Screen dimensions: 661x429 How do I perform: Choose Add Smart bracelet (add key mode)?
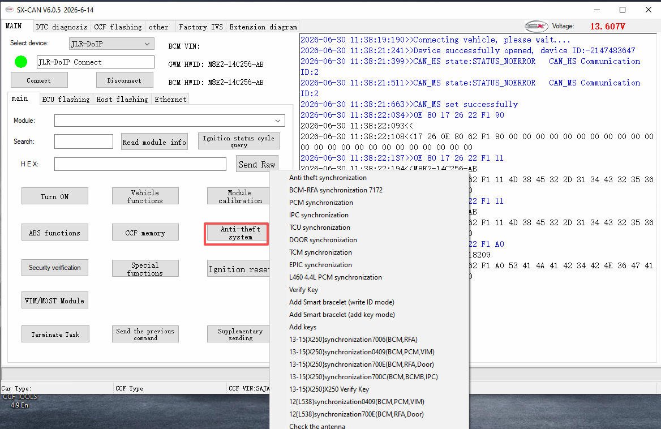tap(370, 314)
